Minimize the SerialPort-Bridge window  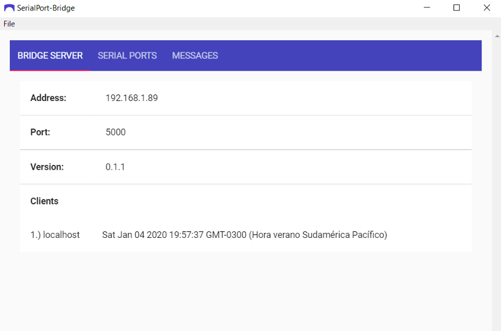tap(427, 8)
